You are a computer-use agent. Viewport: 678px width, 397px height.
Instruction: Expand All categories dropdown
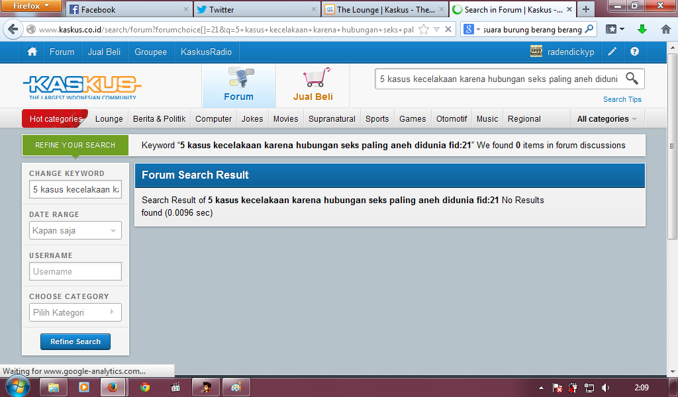(x=606, y=119)
